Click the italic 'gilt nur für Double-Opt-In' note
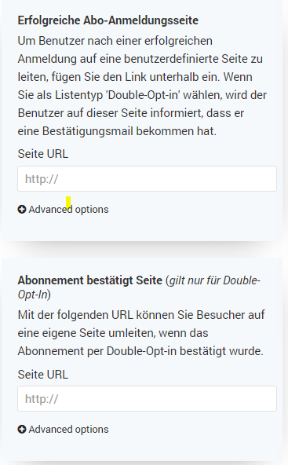Viewport: 288px width, 465px height. click(139, 287)
